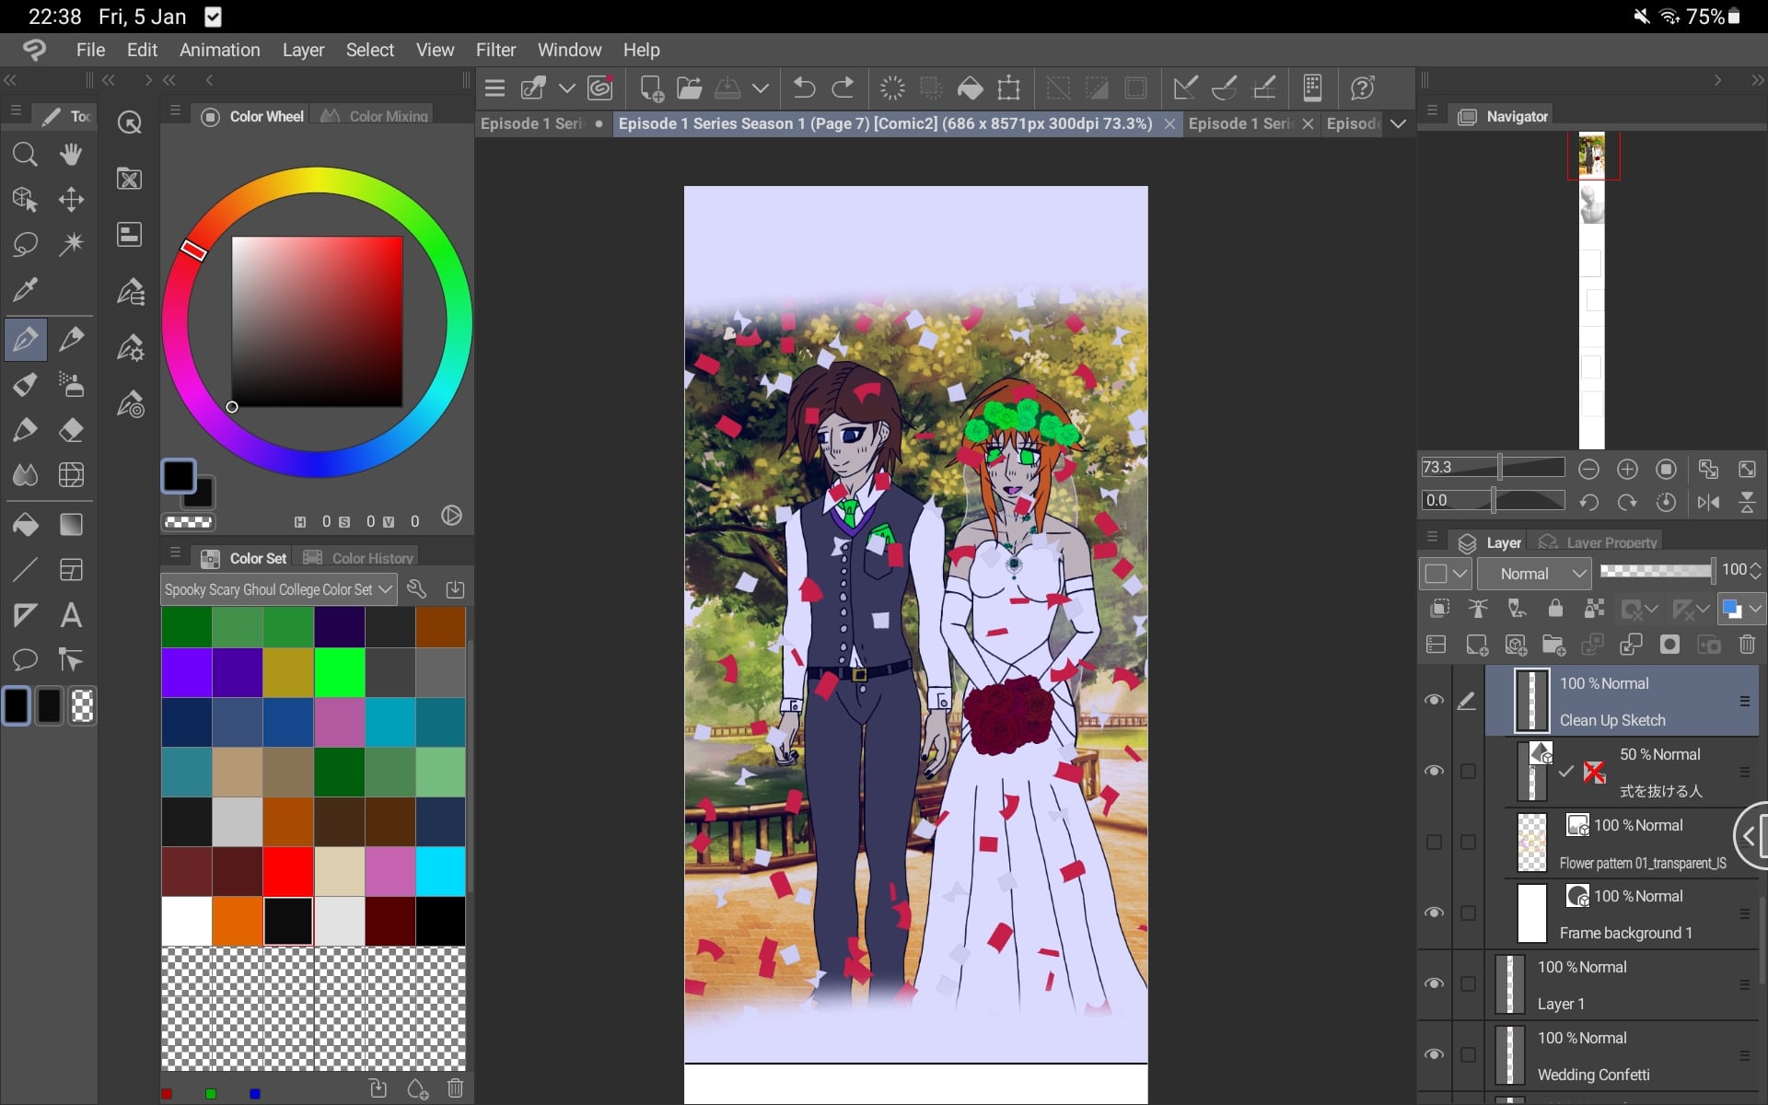Image resolution: width=1768 pixels, height=1105 pixels.
Task: Open the Filter menu
Action: 495,50
